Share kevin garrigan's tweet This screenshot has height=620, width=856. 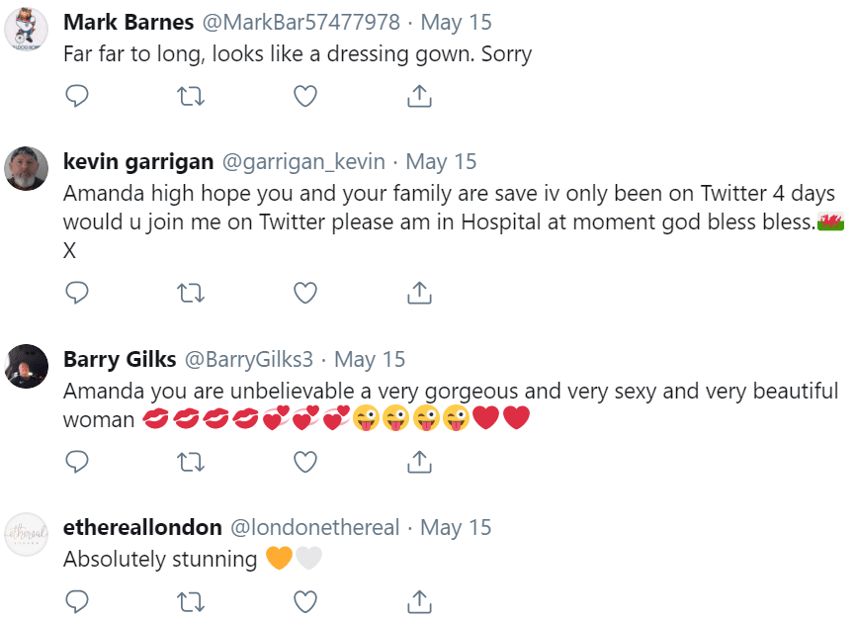[x=419, y=293]
